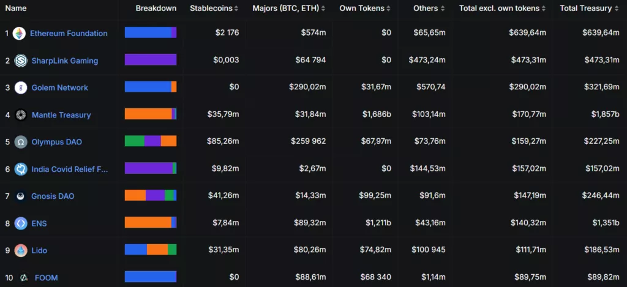Image resolution: width=627 pixels, height=287 pixels.
Task: Open the Olympus DAO link
Action: click(56, 142)
